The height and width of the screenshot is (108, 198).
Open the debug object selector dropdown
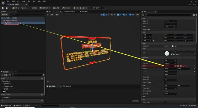point(97,8)
